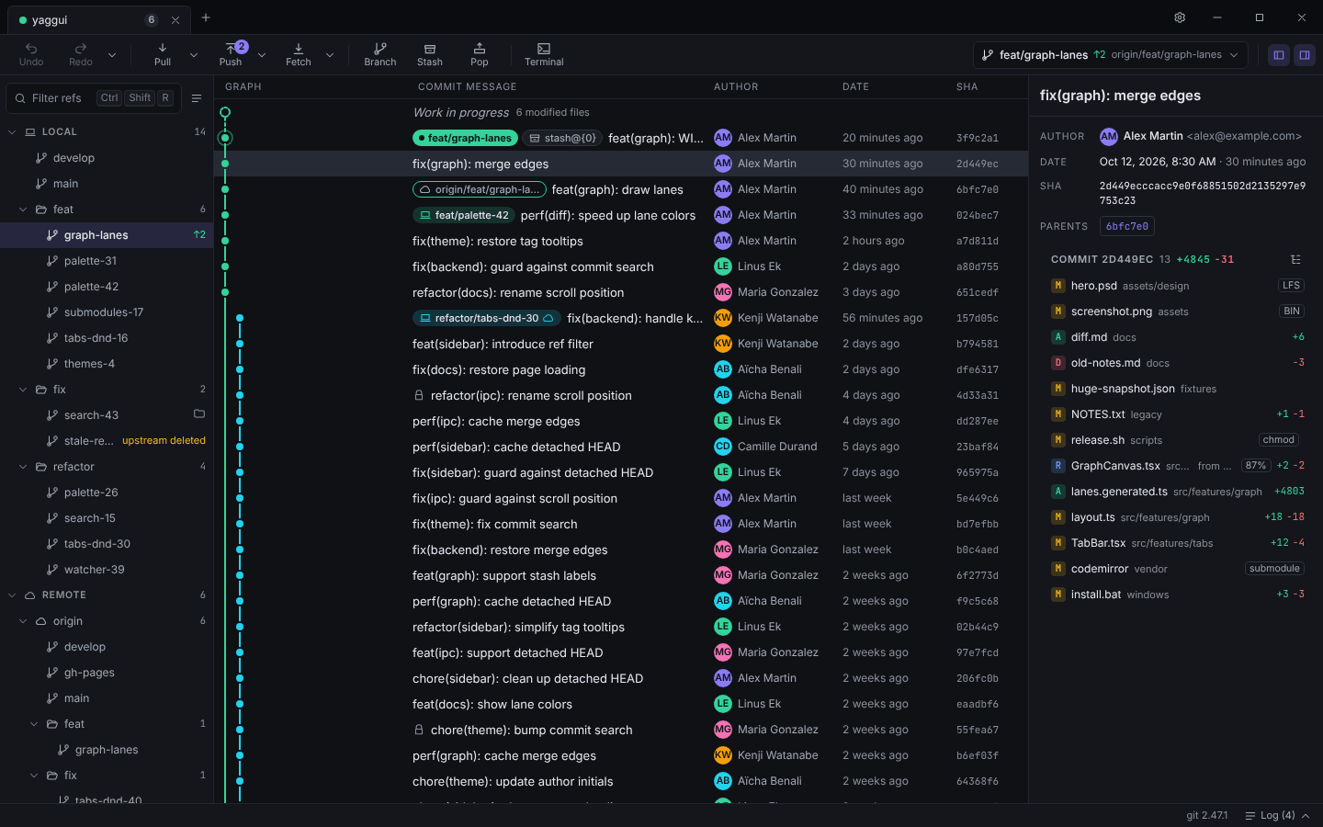Viewport: 1323px width, 827px height.
Task: Open lanes.generated.ts file in changes list
Action: point(1177,492)
